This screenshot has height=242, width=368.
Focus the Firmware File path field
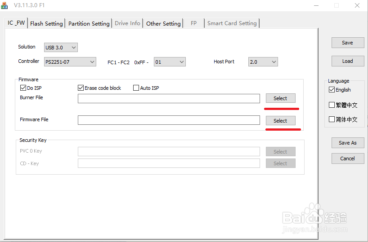[169, 120]
